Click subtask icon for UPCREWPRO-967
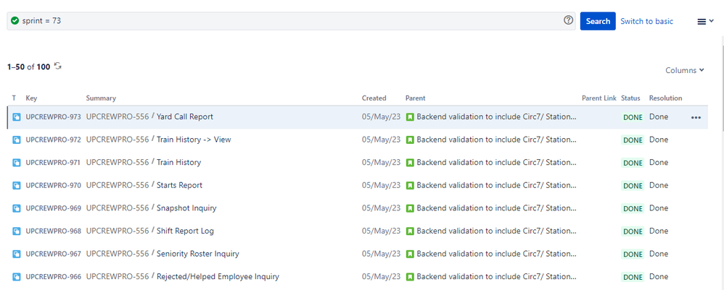Screen dimensions: 724x290 point(17,254)
